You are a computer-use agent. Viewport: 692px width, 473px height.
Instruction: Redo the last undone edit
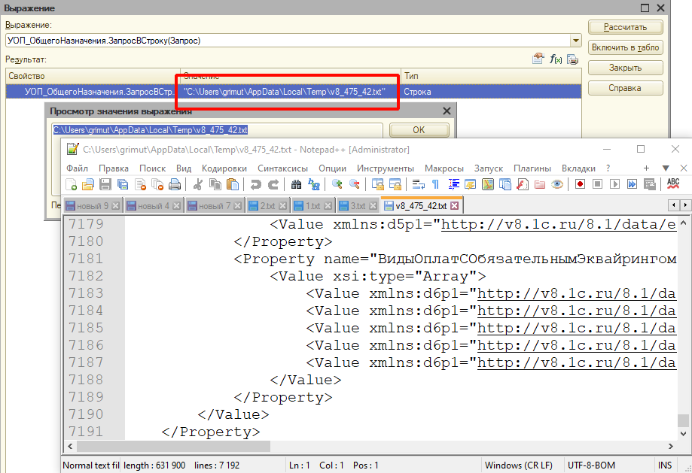(273, 183)
